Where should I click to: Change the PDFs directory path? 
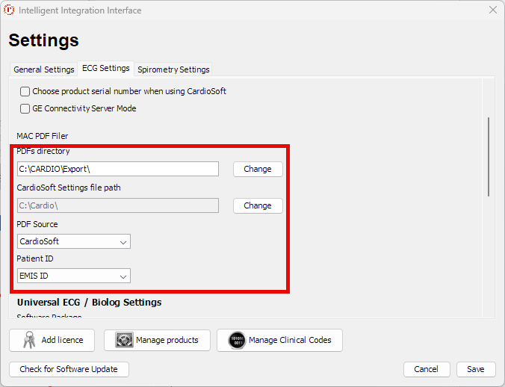click(x=257, y=169)
